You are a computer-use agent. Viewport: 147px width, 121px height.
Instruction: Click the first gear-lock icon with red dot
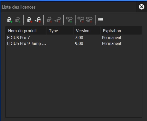pyautogui.click(x=81, y=20)
